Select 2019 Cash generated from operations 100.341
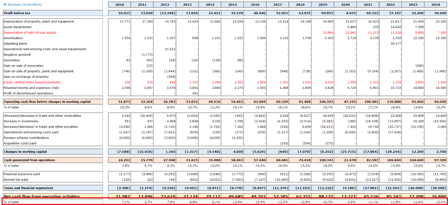Viewport: 448px width, 205px height. click(326, 160)
